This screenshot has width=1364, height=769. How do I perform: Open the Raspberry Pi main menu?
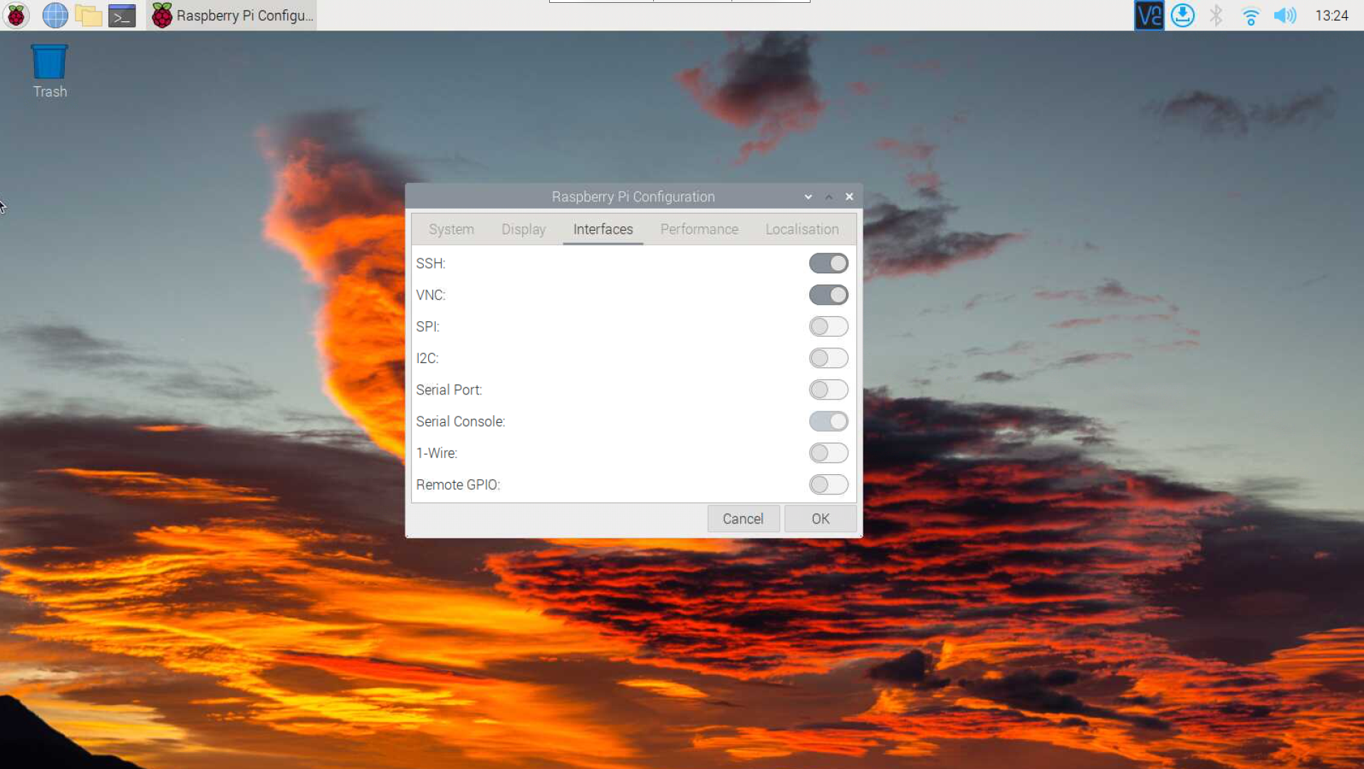coord(16,15)
